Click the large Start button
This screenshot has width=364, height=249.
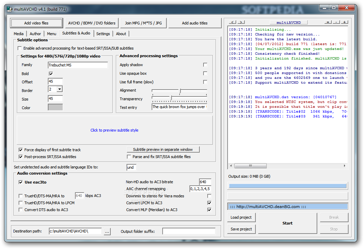pos(287,223)
